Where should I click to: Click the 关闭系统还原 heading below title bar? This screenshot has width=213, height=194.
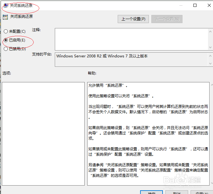(21, 17)
